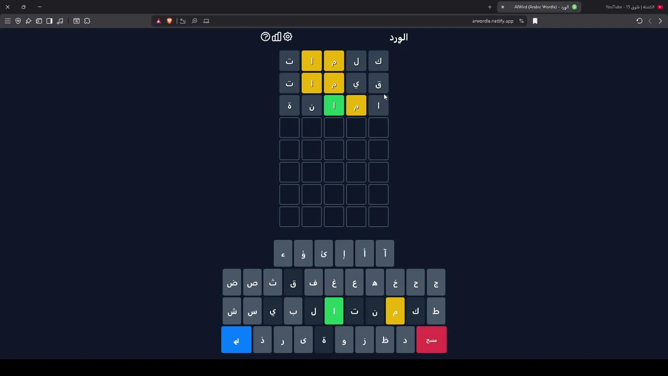This screenshot has height=376, width=668.
Task: Switch to the YouTube tab
Action: pos(633,7)
